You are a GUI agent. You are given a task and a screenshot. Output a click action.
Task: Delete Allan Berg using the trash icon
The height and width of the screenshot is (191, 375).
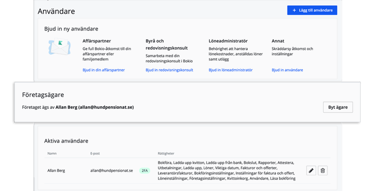point(323,171)
